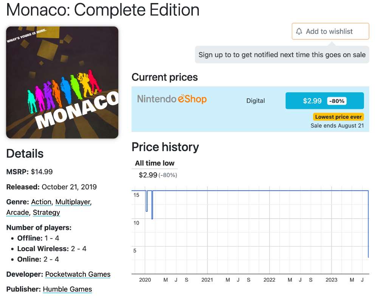The width and height of the screenshot is (378, 296).
Task: Open the Pocketwatch Games developer link
Action: pyautogui.click(x=77, y=274)
